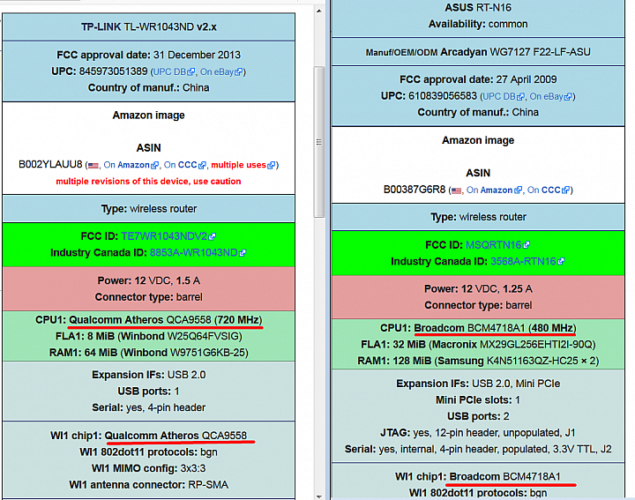The height and width of the screenshot is (500, 635).
Task: Open On CCC link for B002YLAUU8
Action: [185, 165]
